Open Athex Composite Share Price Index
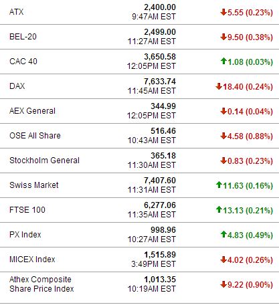 click(41, 284)
